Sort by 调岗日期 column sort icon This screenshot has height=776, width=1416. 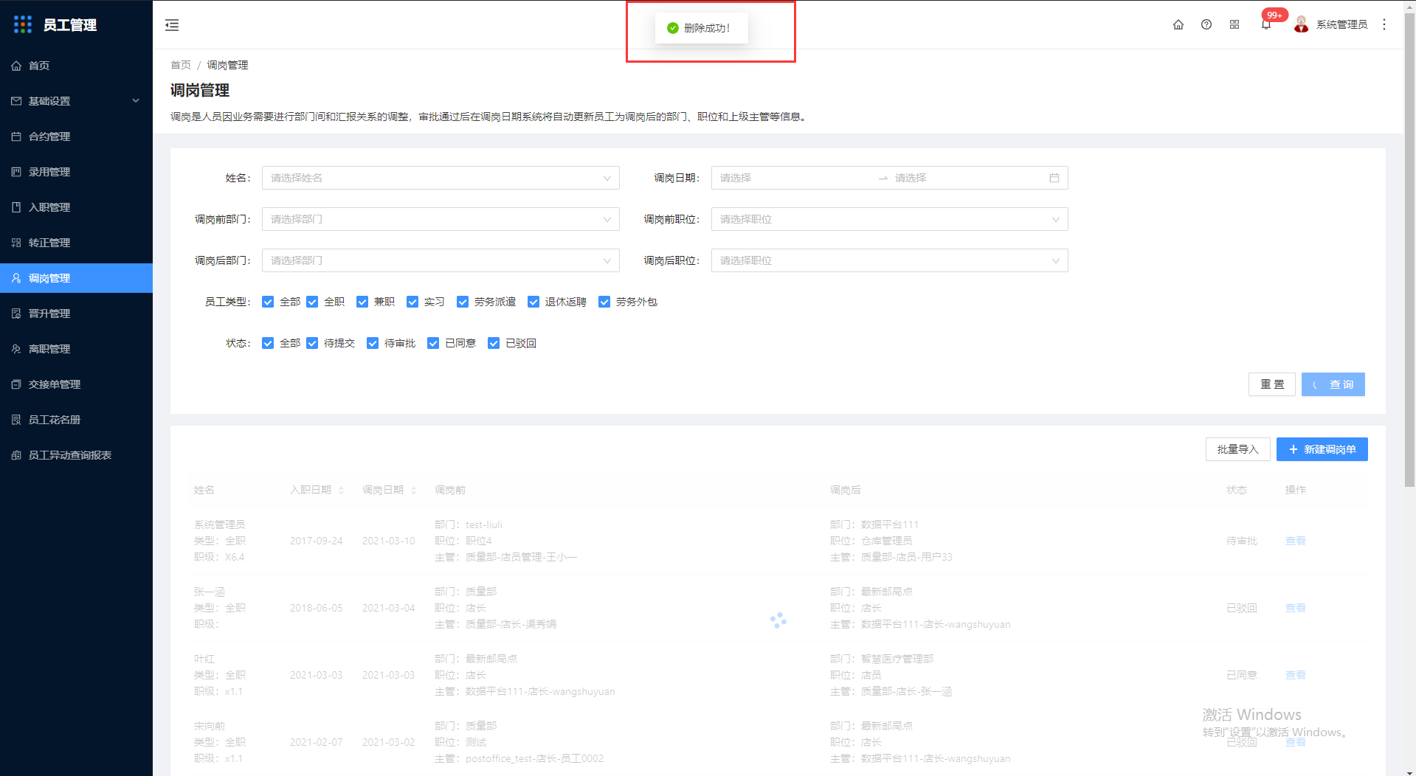413,491
